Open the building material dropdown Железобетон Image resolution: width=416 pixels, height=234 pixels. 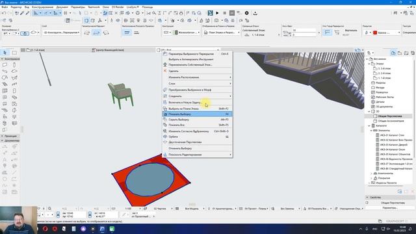[187, 32]
